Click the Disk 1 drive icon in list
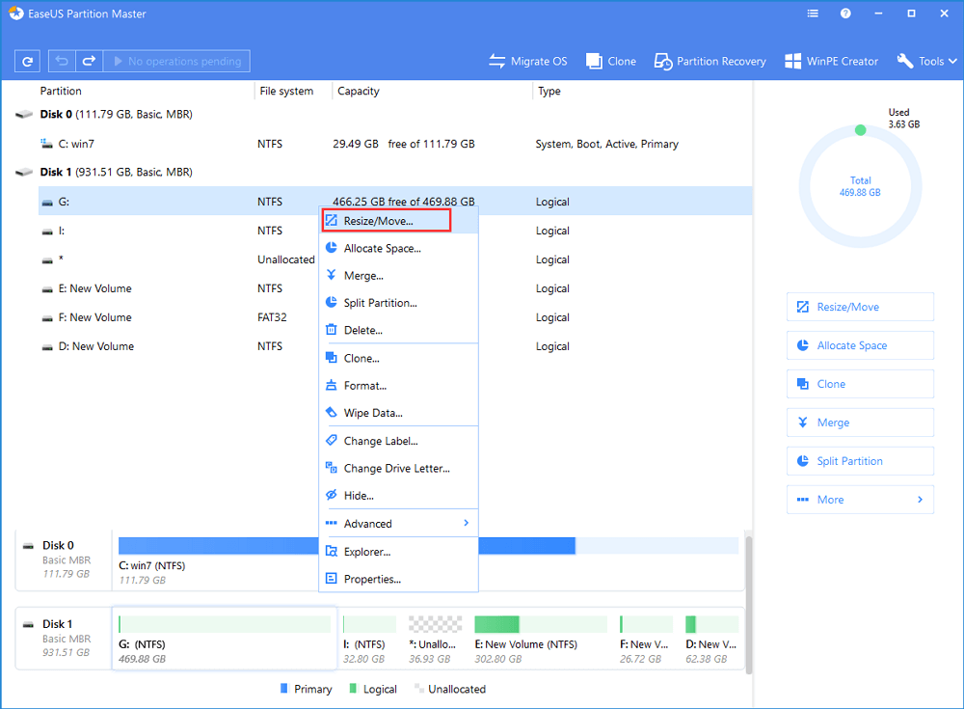964x709 pixels. tap(24, 173)
